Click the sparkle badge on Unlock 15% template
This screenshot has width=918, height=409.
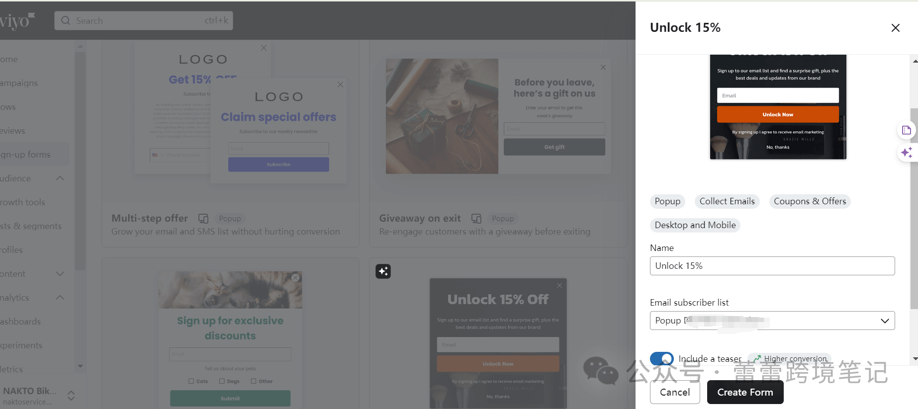click(383, 271)
